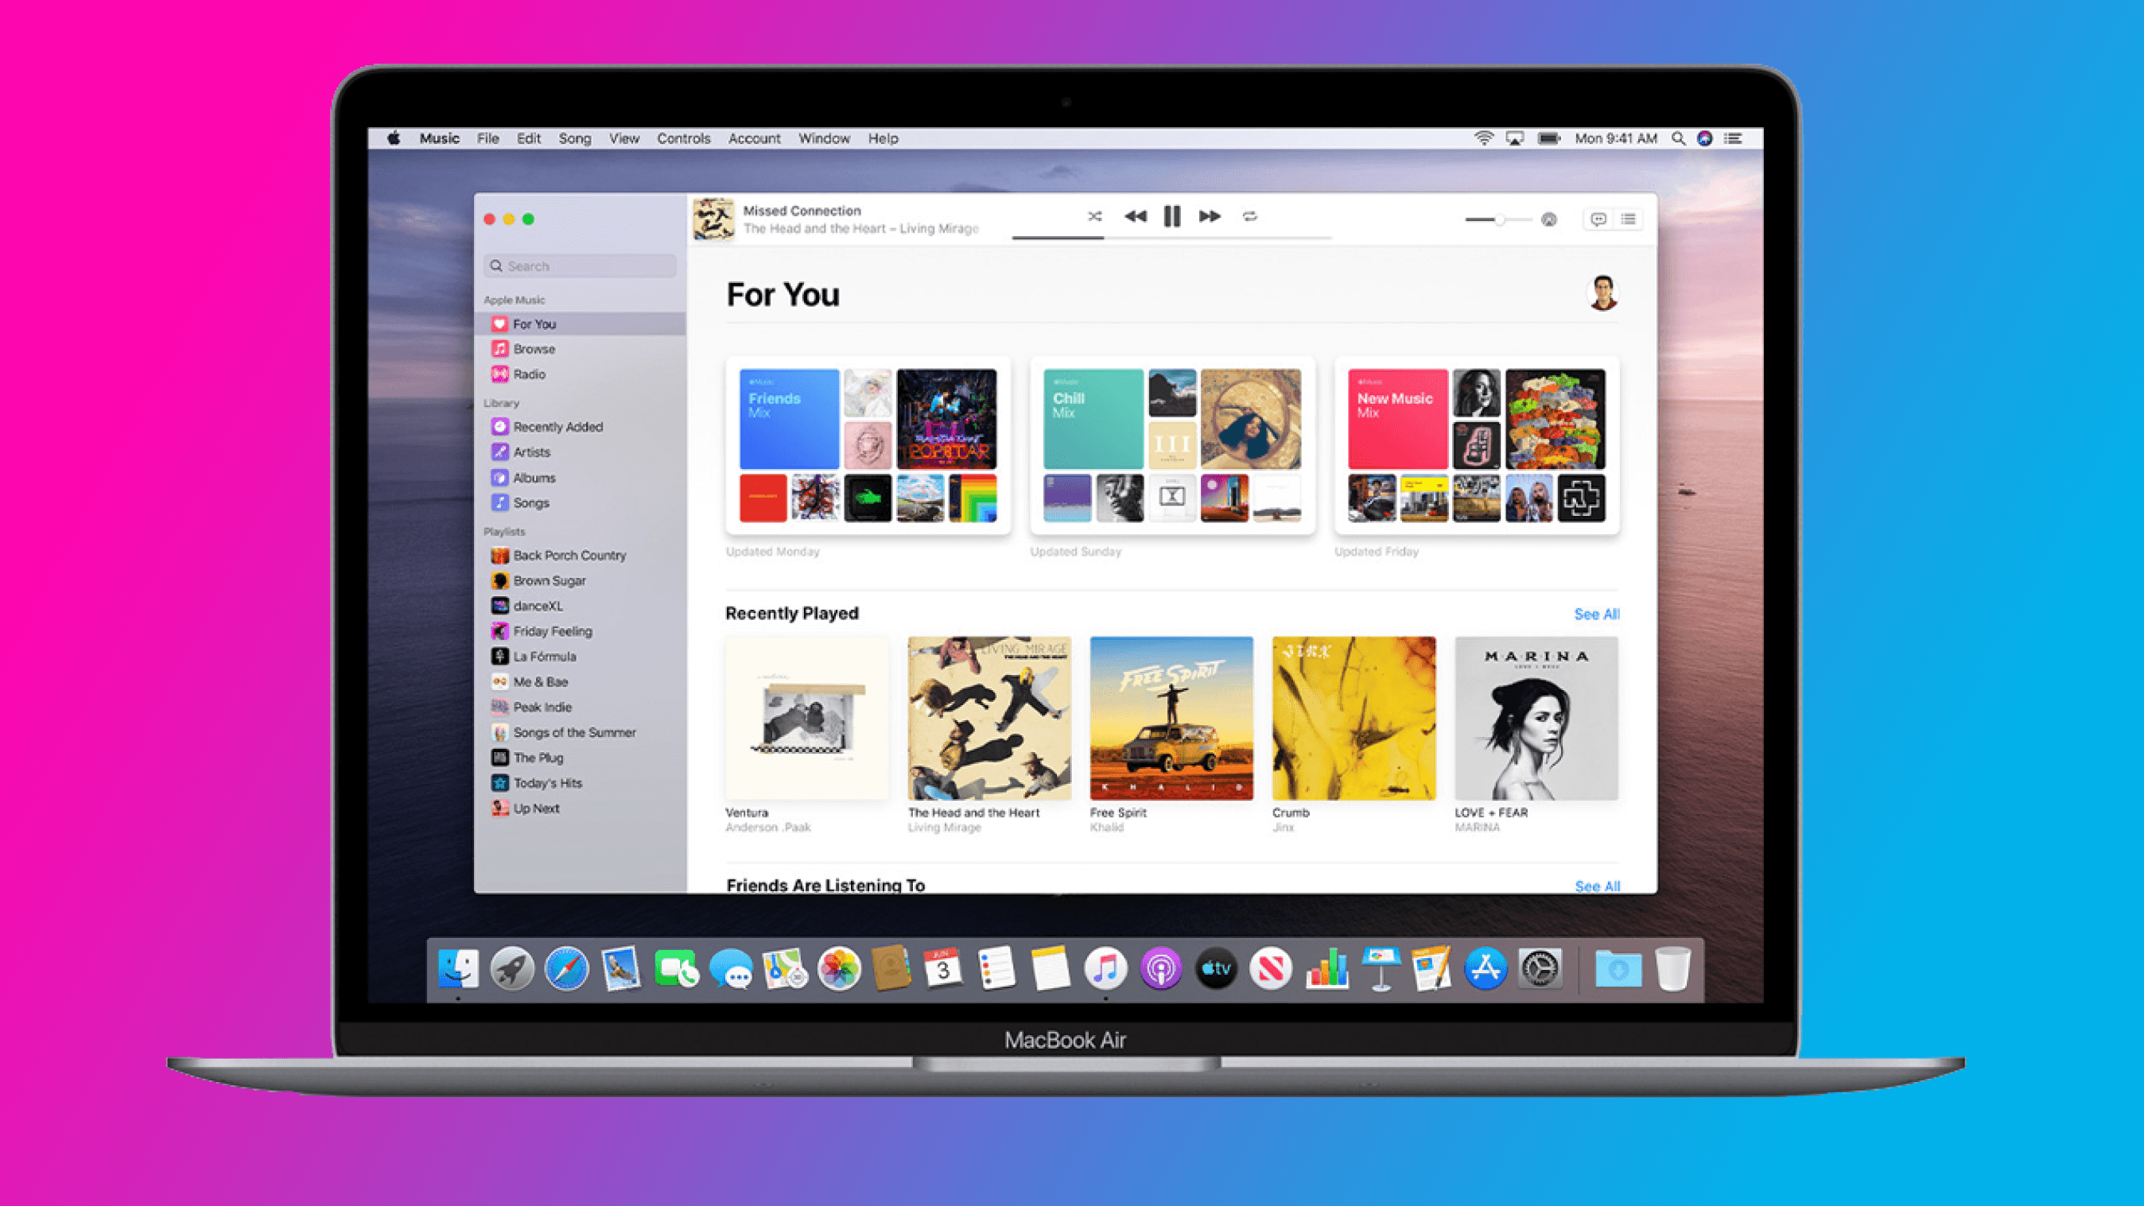Open the Ventura album cover
This screenshot has height=1206, width=2144.
point(806,718)
